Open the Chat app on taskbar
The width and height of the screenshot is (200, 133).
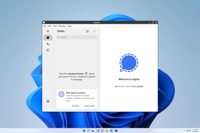coord(102,131)
